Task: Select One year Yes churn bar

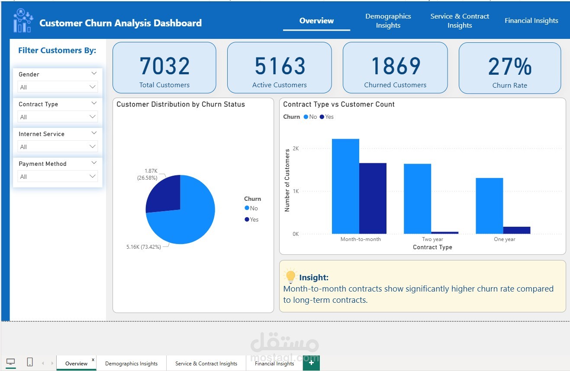Action: (516, 230)
